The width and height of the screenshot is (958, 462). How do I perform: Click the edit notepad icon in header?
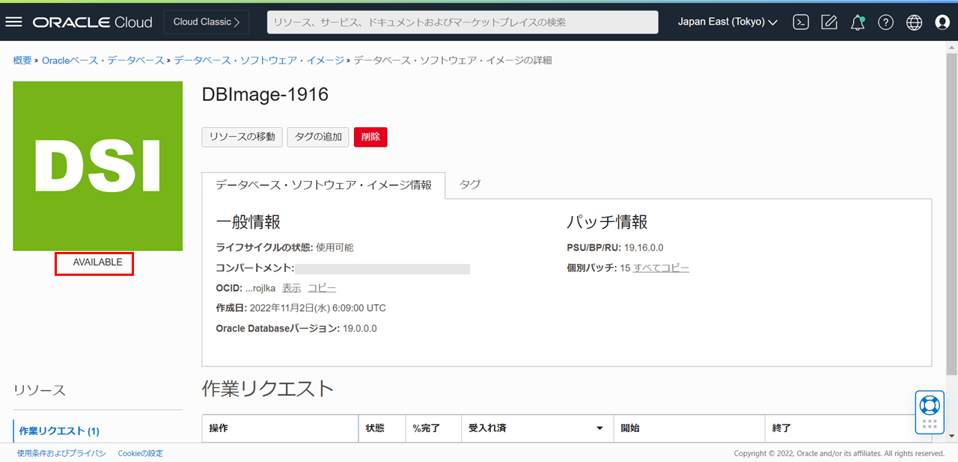tap(829, 22)
